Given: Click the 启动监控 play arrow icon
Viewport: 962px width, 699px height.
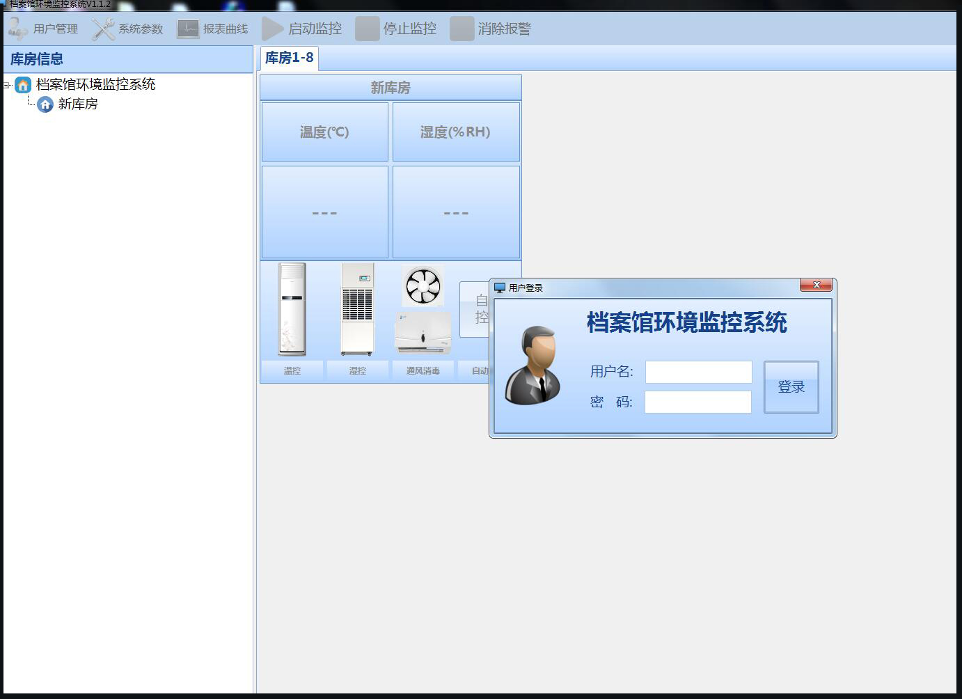Looking at the screenshot, I should [273, 29].
